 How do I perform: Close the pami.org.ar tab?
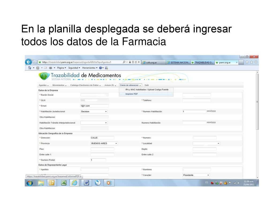tap(237, 62)
